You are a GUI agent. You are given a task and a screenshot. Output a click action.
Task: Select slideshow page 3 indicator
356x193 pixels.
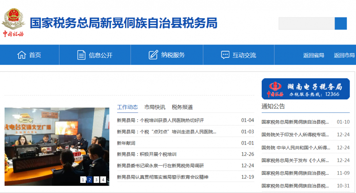tap(96, 180)
